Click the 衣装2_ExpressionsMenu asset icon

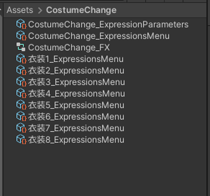pyautogui.click(x=21, y=70)
